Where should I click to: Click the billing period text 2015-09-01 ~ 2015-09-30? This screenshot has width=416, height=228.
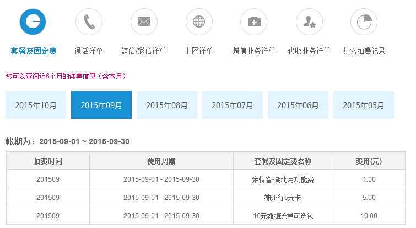pos(84,141)
